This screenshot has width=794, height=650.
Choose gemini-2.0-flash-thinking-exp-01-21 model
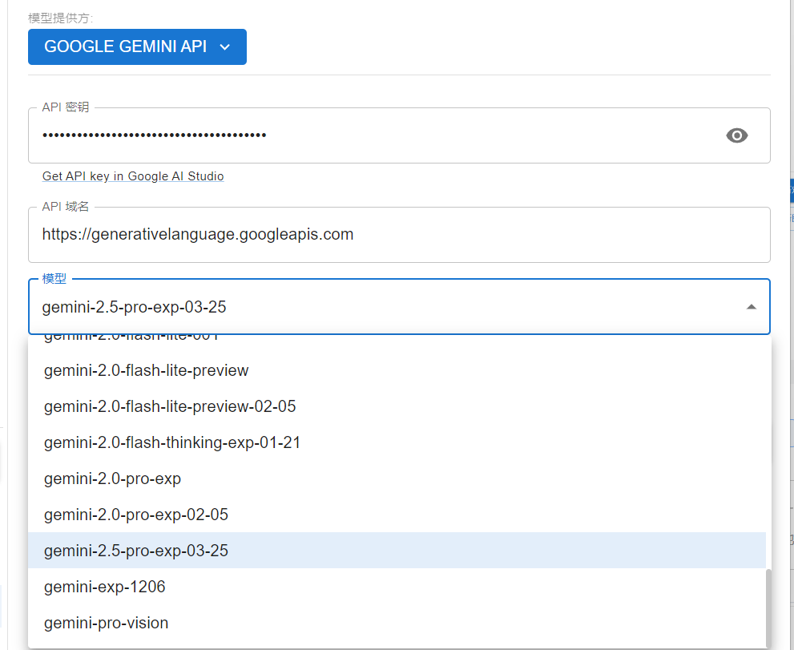click(x=397, y=442)
